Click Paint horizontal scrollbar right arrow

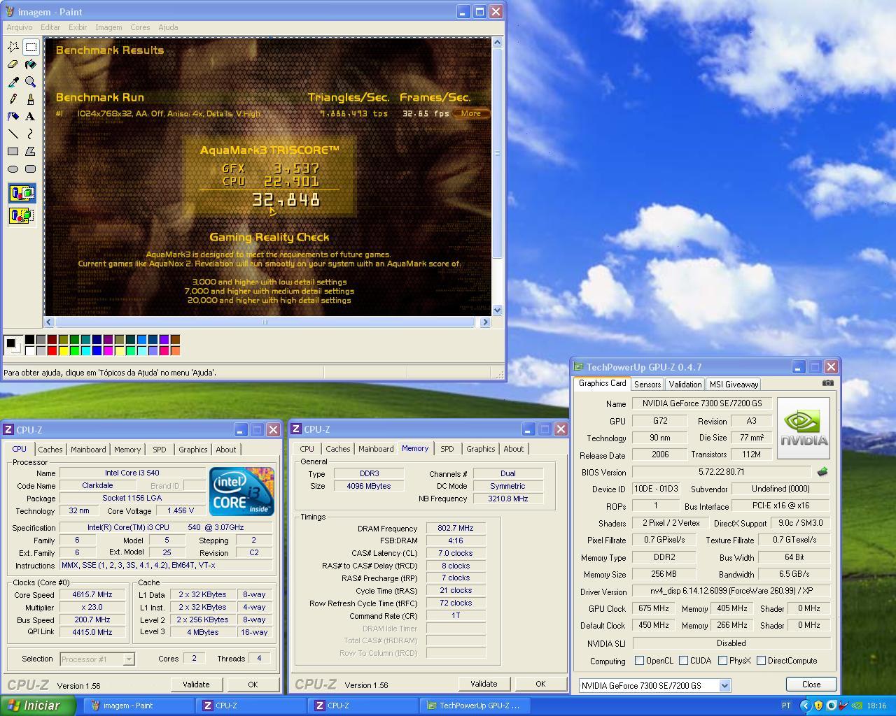(485, 322)
